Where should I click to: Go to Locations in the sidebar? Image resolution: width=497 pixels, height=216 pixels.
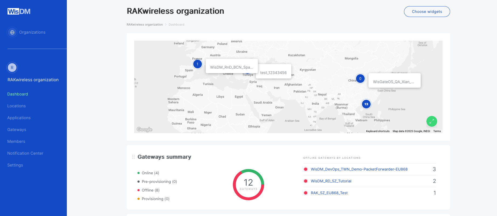click(16, 106)
